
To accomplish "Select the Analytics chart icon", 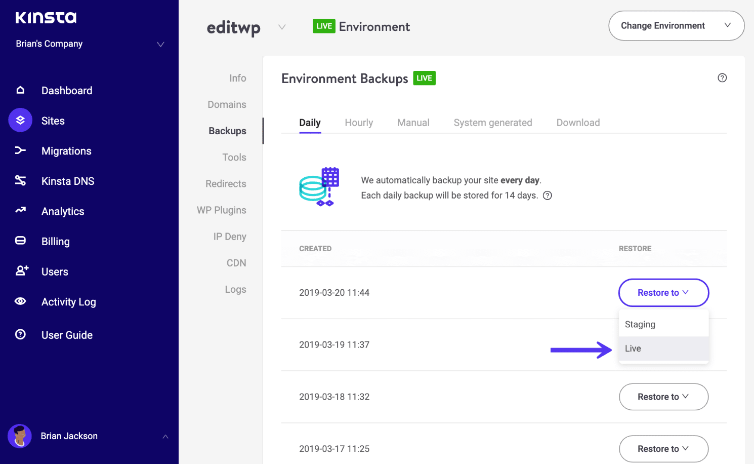I will click(20, 211).
